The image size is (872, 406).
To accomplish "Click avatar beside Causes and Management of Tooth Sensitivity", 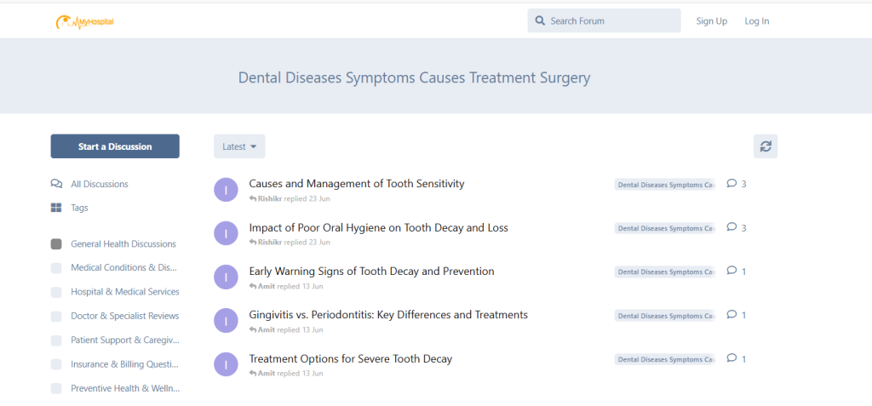I will (x=226, y=190).
